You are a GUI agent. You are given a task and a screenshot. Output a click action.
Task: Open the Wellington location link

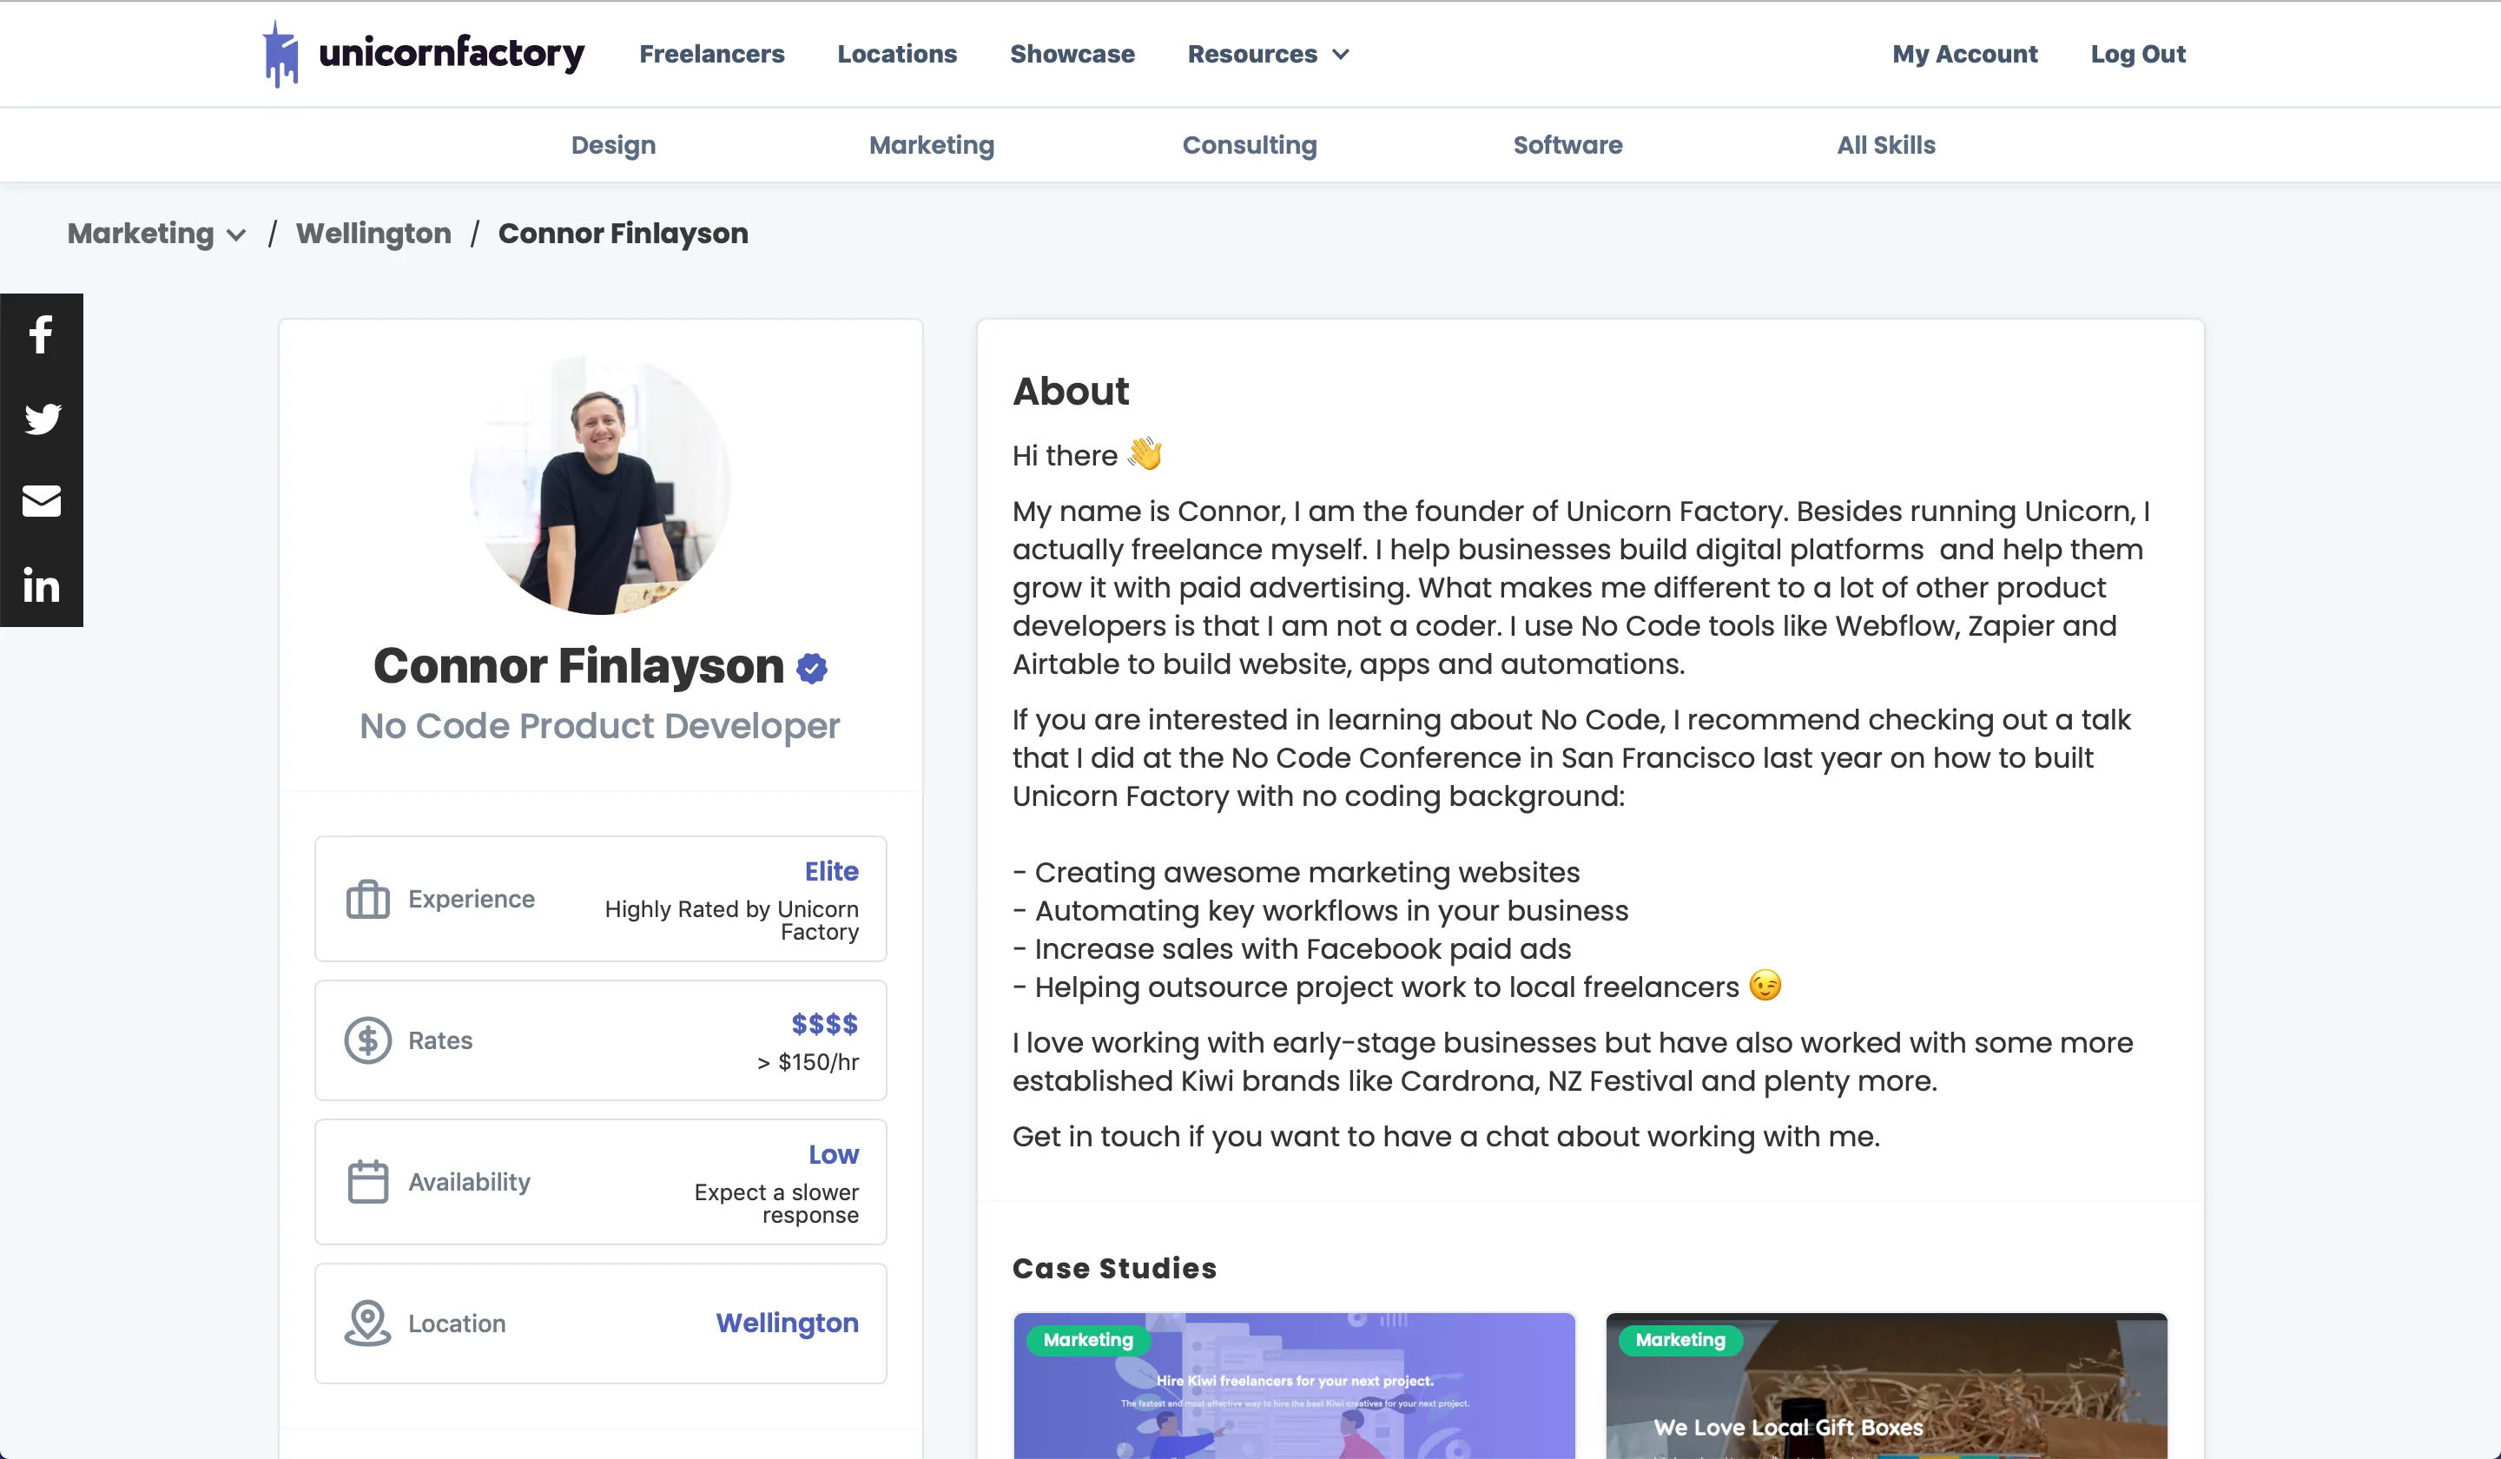[787, 1322]
